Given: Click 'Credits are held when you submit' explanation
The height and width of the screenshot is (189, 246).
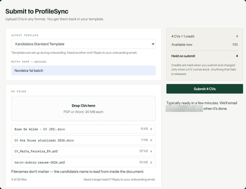Looking at the screenshot, I should point(204,69).
